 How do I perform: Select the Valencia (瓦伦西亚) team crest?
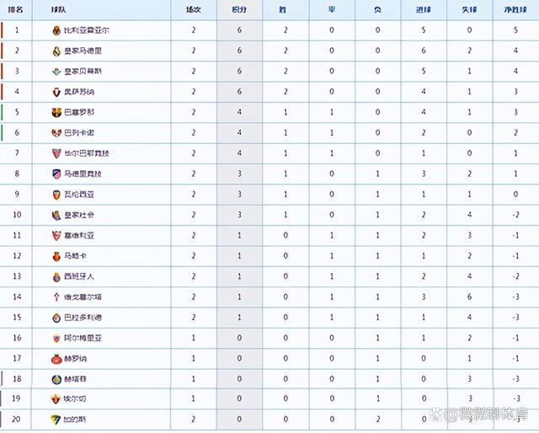pos(56,195)
